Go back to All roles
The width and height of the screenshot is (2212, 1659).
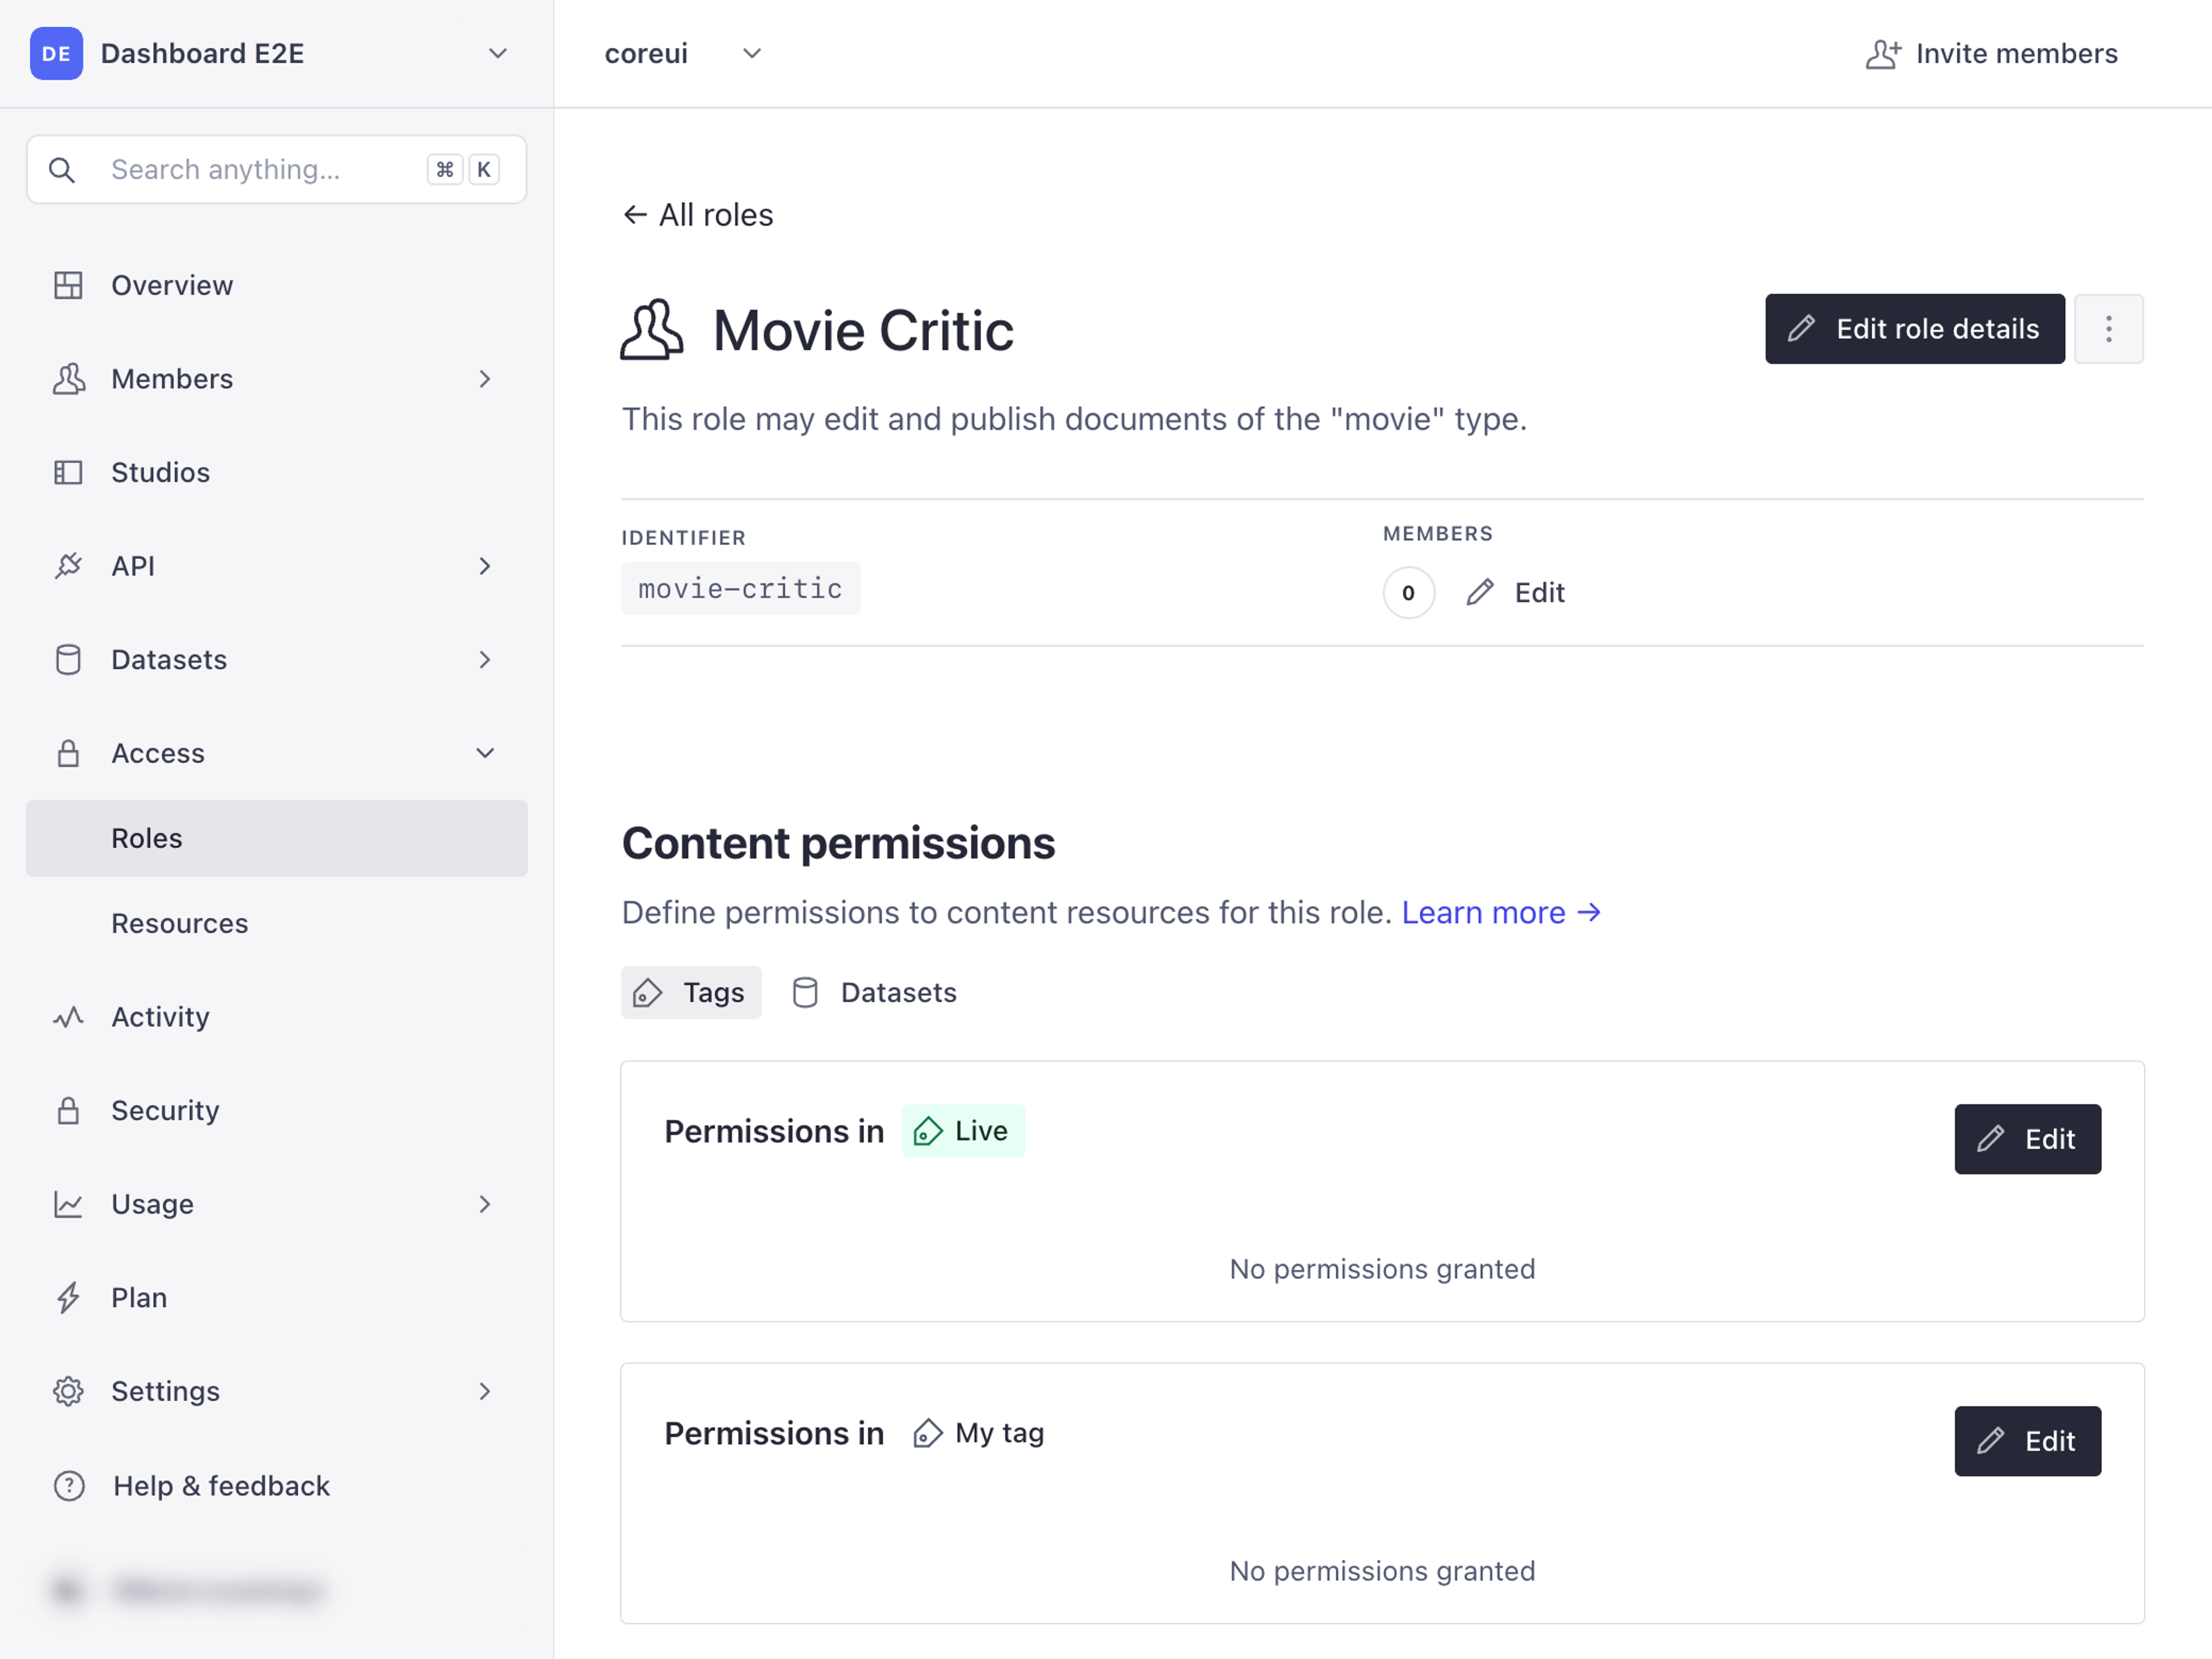click(698, 215)
